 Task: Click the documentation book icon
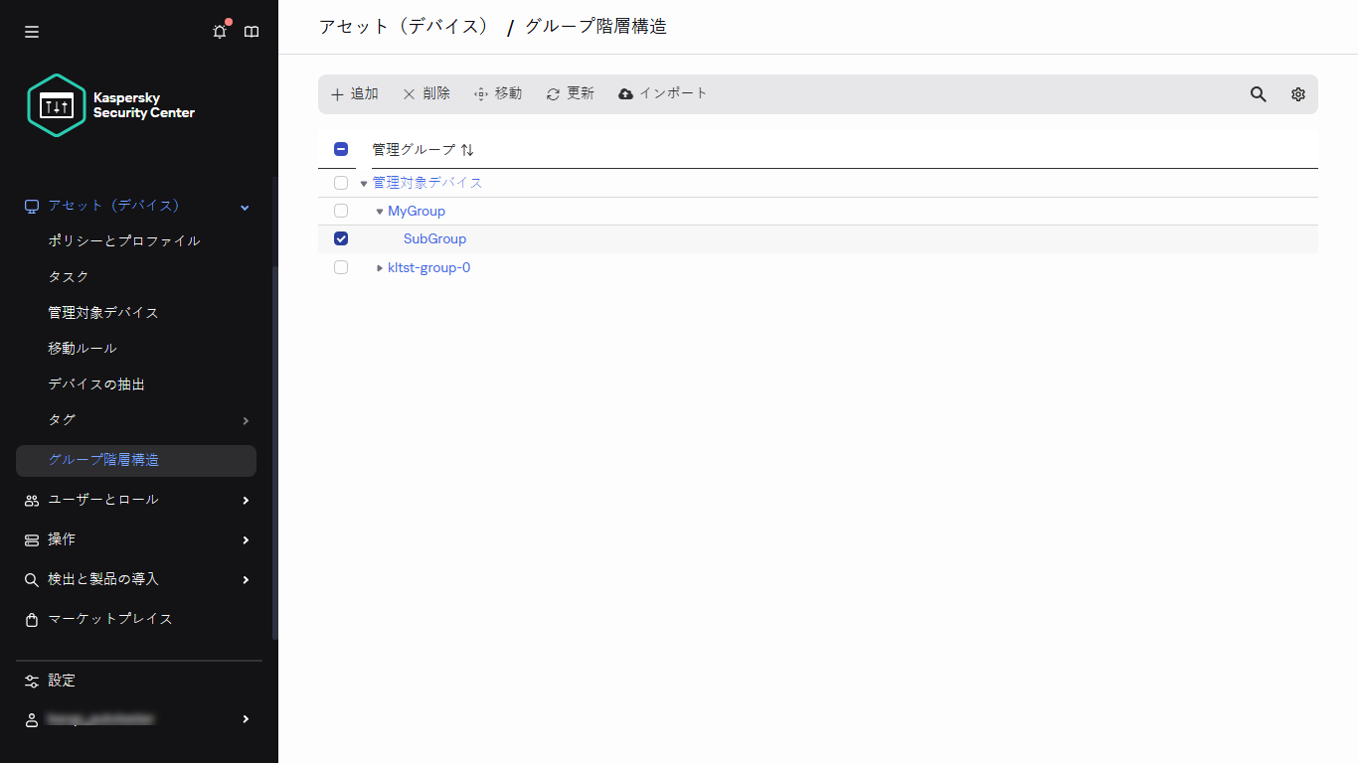(x=251, y=31)
